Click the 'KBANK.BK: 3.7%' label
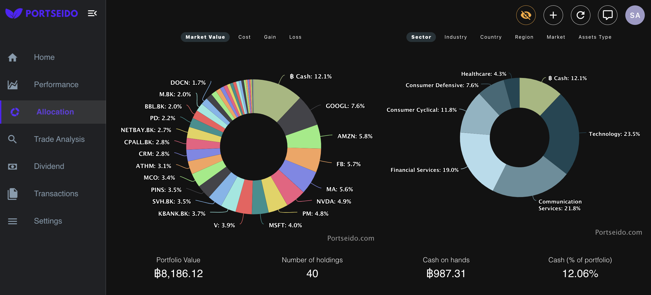 [182, 214]
